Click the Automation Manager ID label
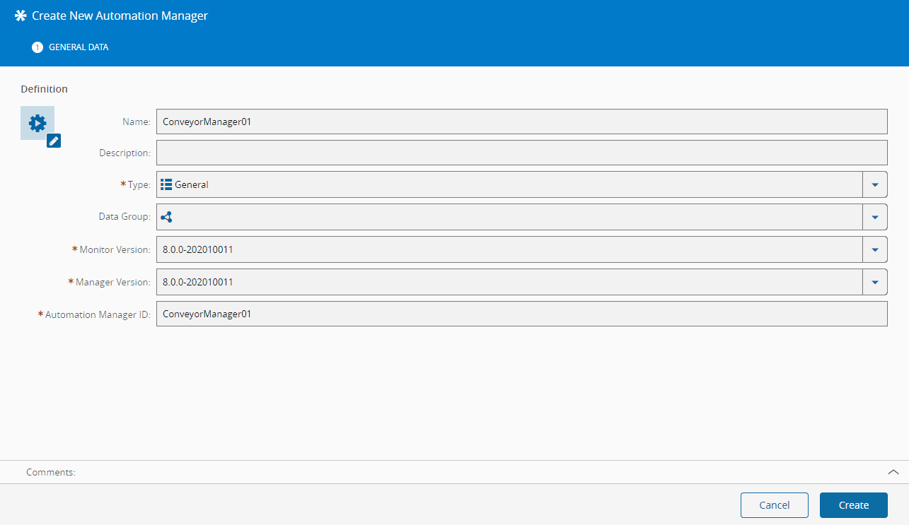Screen dimensions: 909x525 (98, 314)
